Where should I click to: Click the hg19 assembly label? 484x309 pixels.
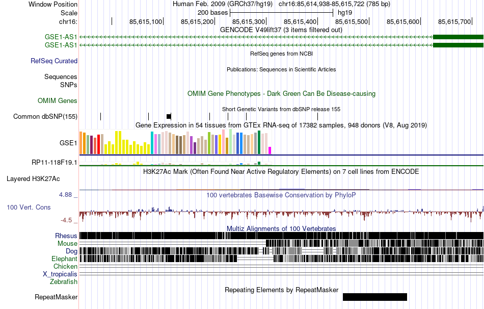[345, 13]
